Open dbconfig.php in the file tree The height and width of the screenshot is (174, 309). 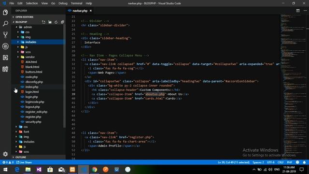click(x=34, y=82)
